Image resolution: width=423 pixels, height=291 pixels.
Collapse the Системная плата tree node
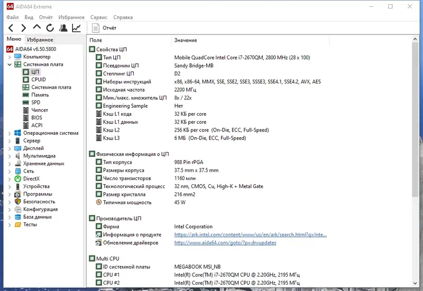10,64
